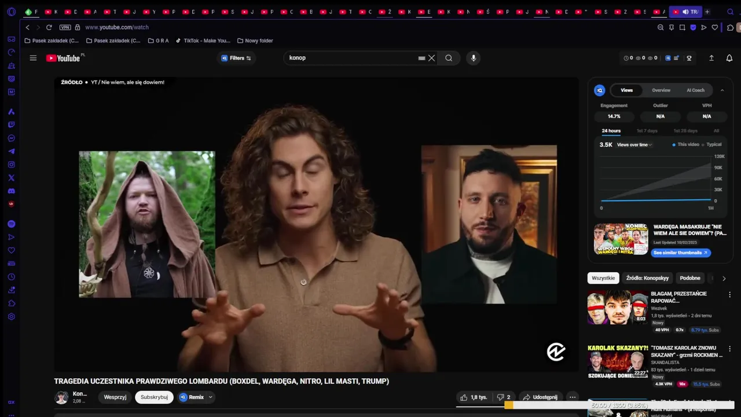Open the on-screen keyboard icon in search
Viewport: 741px width, 417px height.
(422, 58)
